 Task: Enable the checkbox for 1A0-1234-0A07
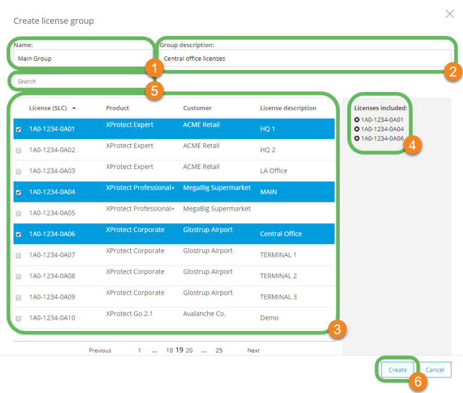[x=17, y=255]
